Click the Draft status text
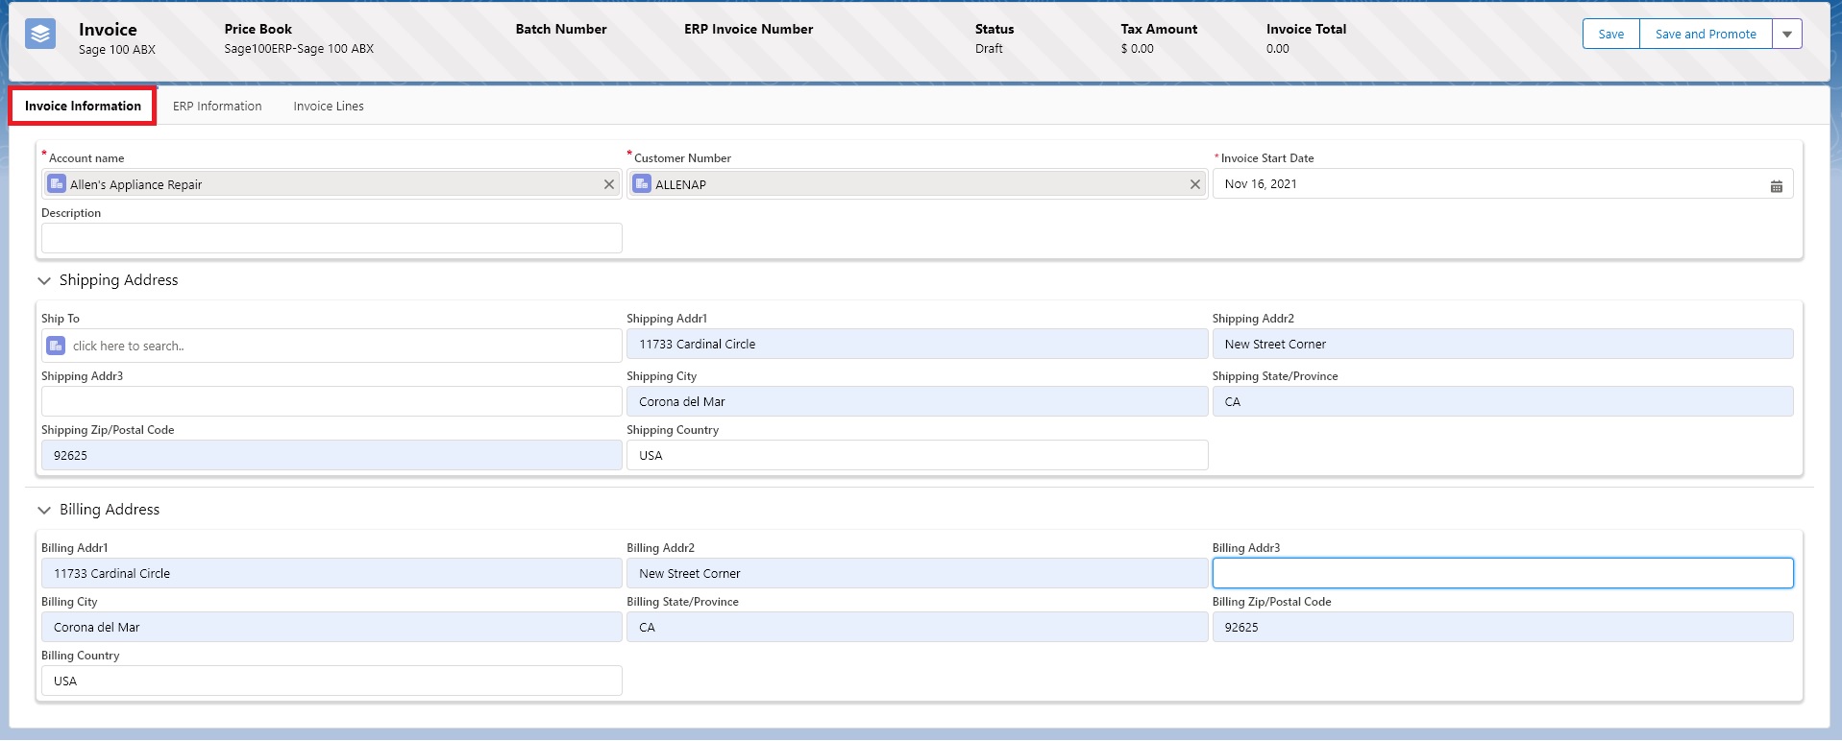Image resolution: width=1842 pixels, height=741 pixels. (989, 49)
